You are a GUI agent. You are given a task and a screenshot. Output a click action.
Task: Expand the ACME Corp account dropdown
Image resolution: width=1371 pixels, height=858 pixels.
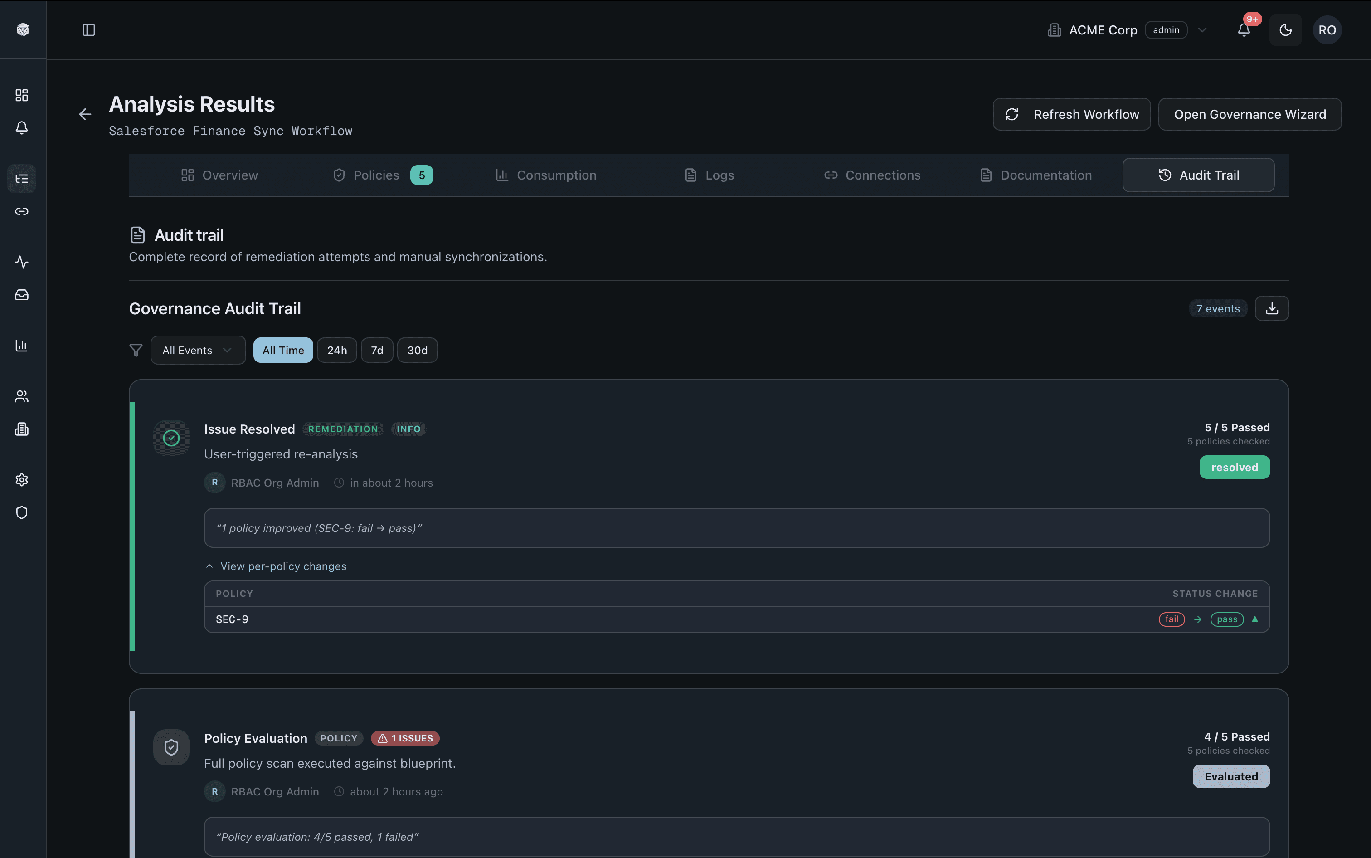tap(1202, 29)
